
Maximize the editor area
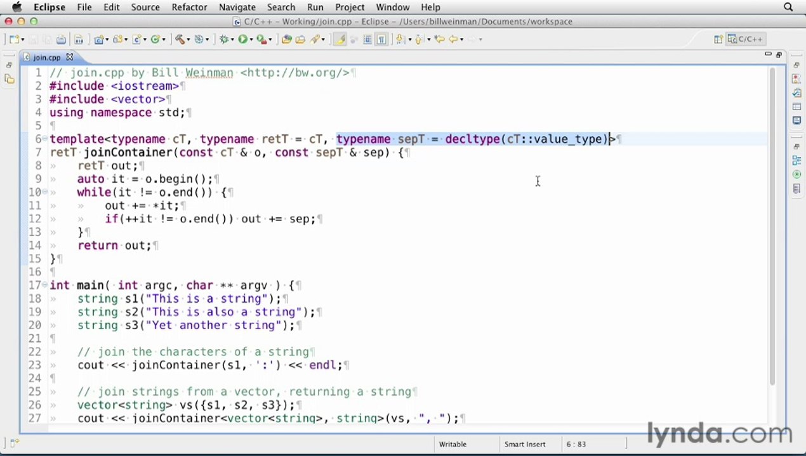click(779, 55)
